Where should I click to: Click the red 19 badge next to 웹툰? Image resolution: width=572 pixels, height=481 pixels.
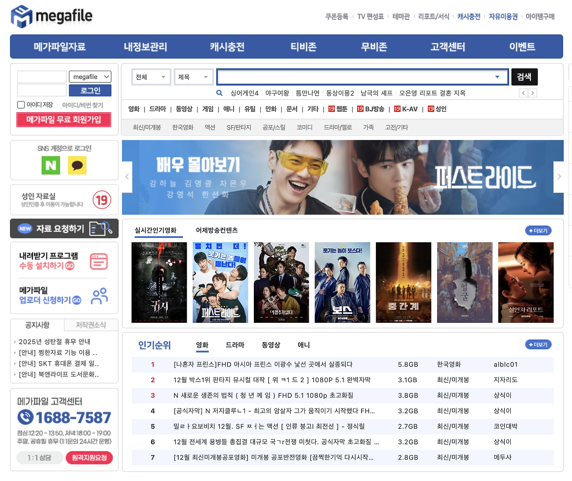[331, 109]
